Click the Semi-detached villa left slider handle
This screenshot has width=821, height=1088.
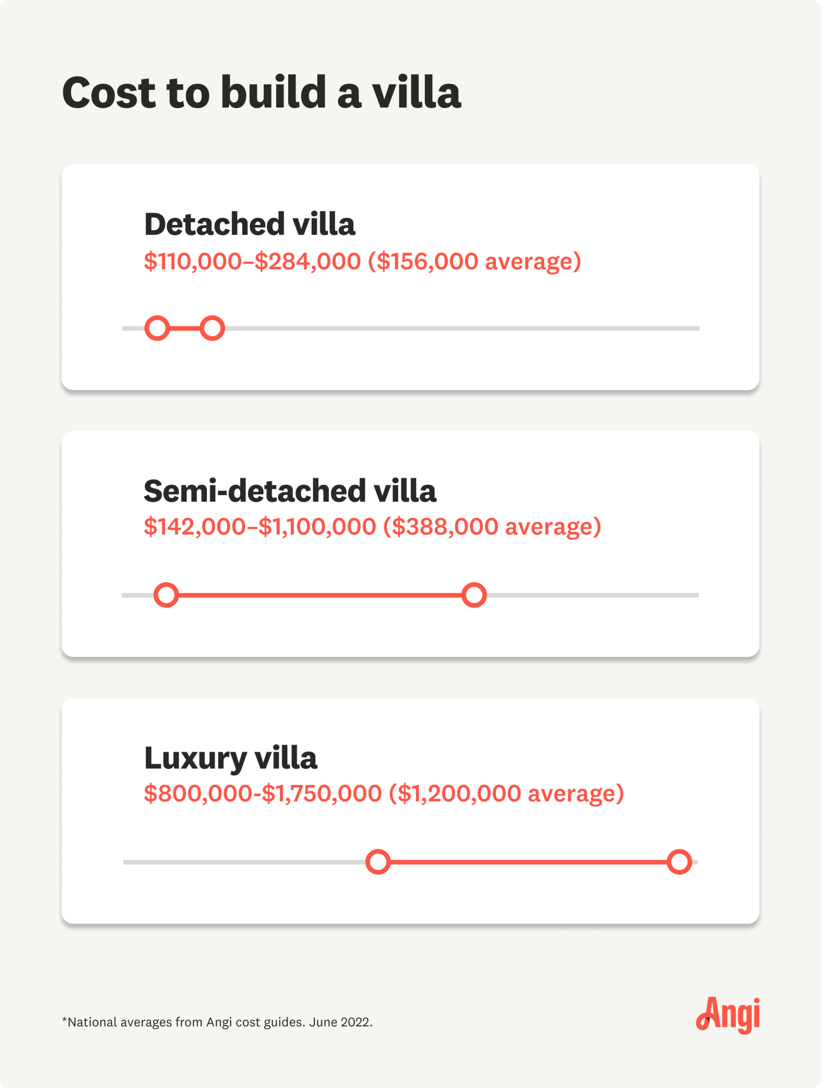(166, 595)
